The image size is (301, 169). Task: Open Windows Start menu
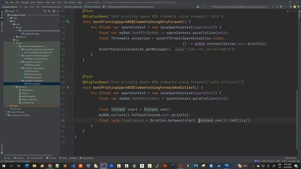click(x=4, y=166)
